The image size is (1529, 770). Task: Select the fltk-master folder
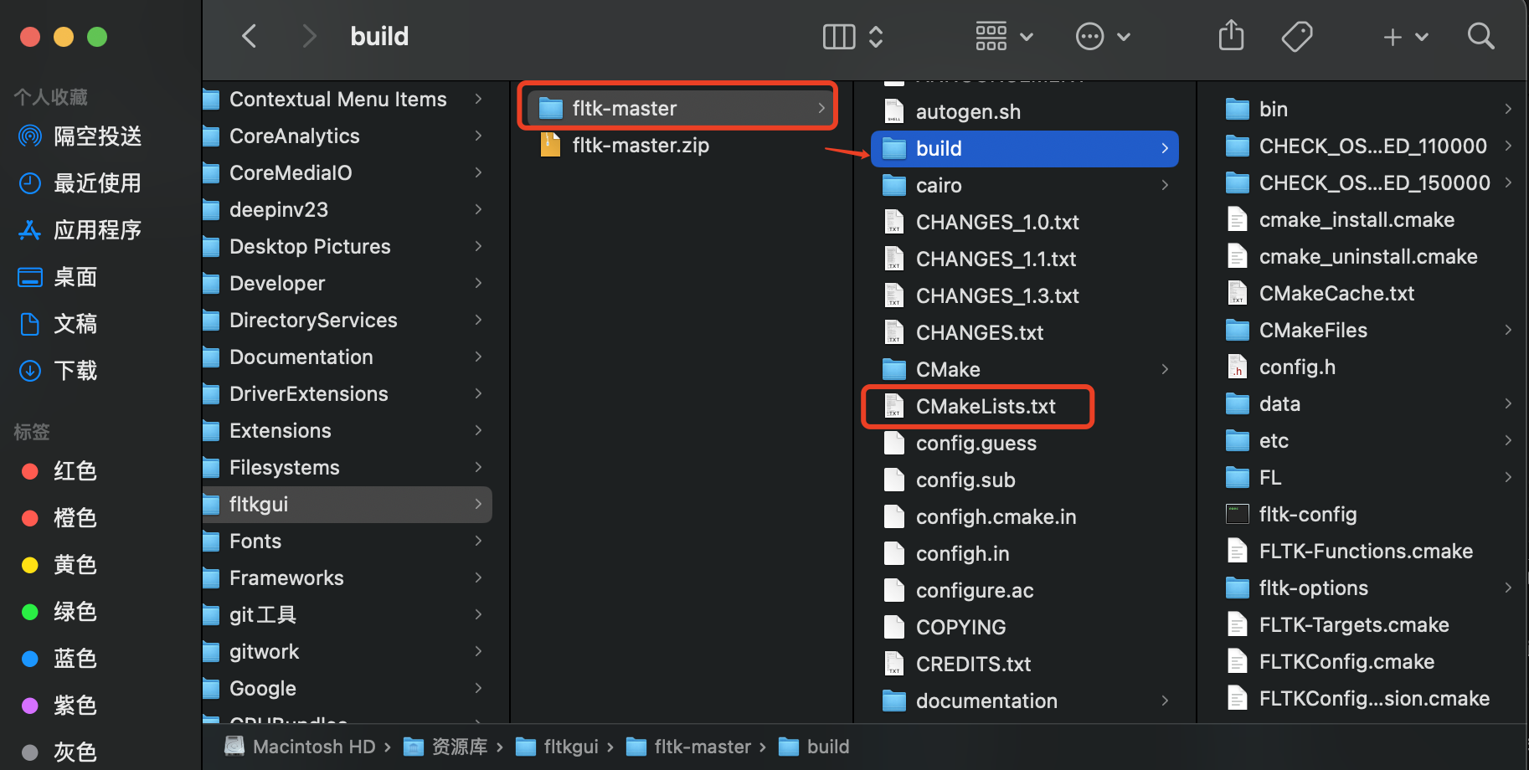click(678, 108)
